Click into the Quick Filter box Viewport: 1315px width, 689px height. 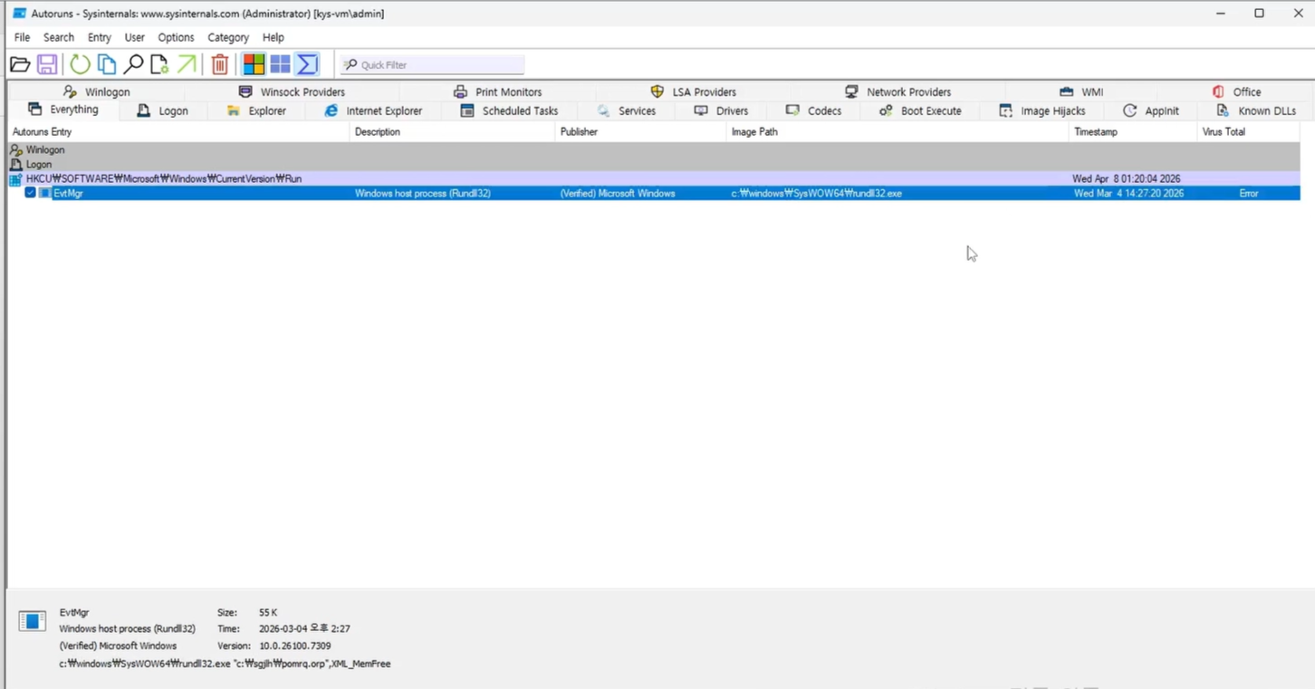tap(432, 65)
